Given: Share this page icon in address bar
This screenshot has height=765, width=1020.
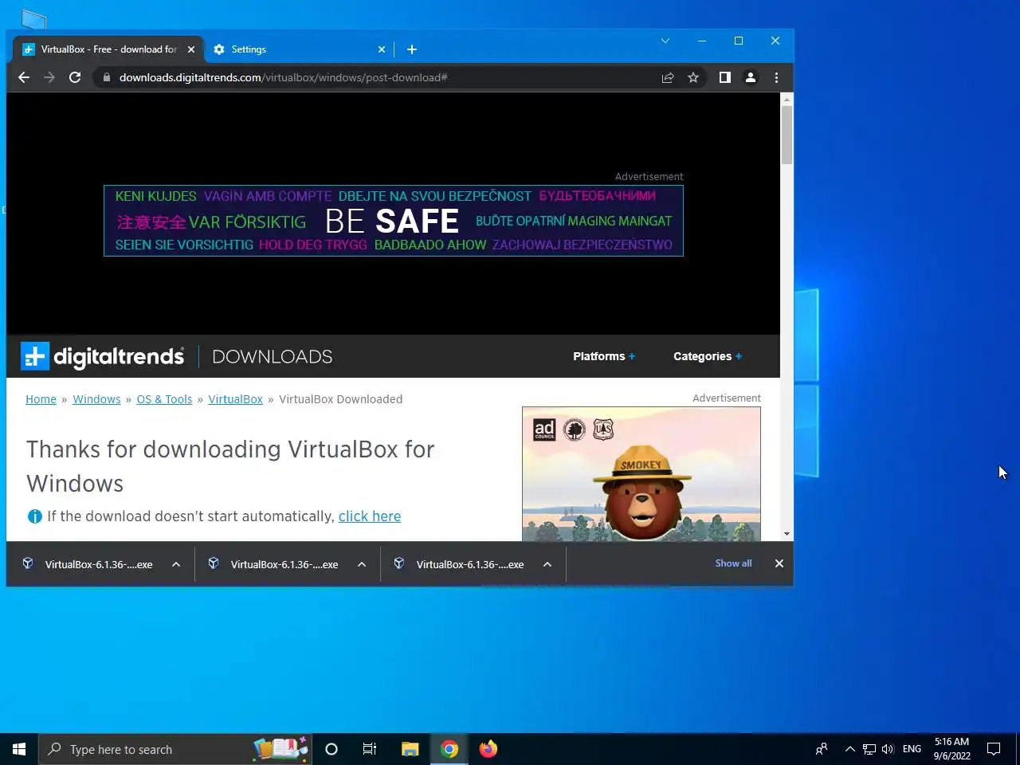Looking at the screenshot, I should 668,77.
